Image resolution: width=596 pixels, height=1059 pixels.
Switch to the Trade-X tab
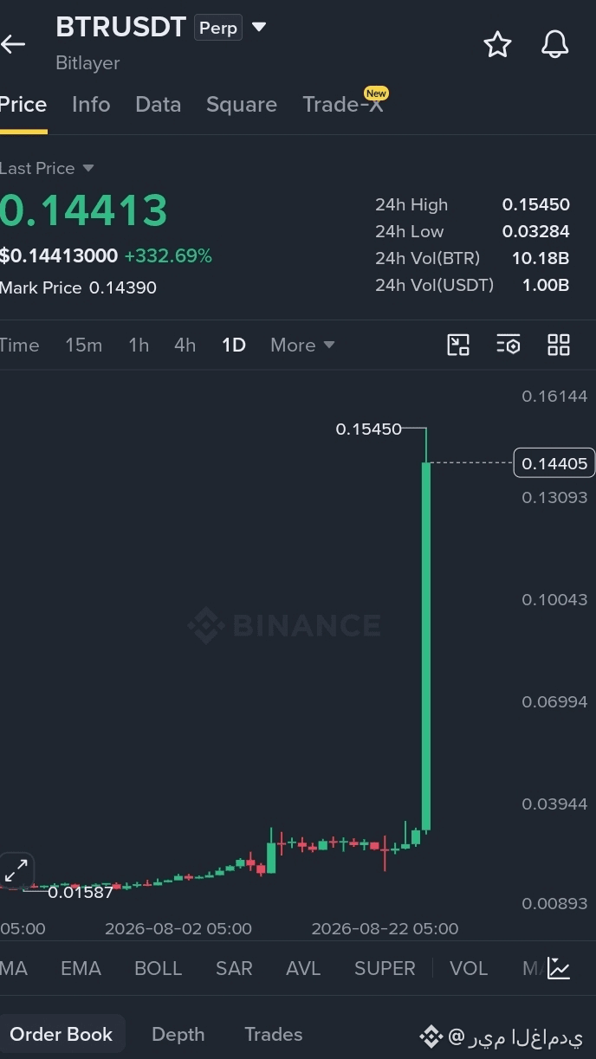point(343,105)
